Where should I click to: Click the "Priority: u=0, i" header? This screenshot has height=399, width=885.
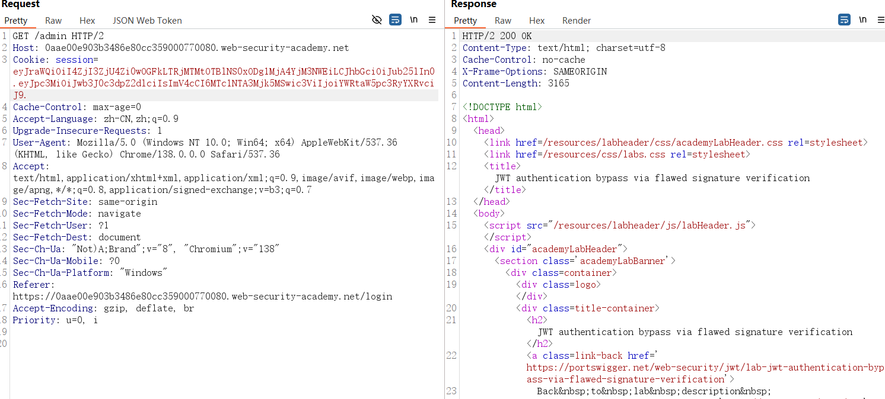pyautogui.click(x=56, y=320)
